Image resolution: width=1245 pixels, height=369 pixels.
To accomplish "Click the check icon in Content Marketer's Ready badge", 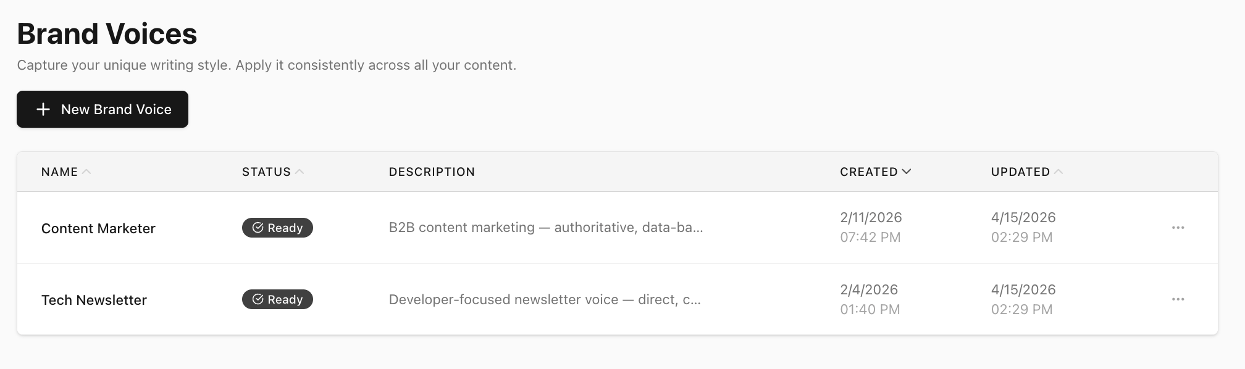I will 258,228.
